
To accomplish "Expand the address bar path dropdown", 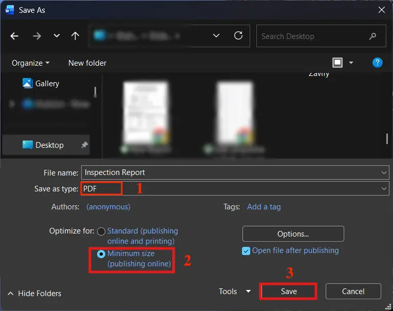I will [216, 36].
